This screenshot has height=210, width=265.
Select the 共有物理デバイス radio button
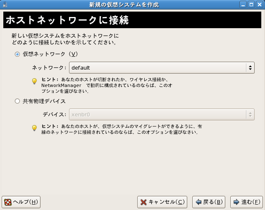tap(17, 101)
